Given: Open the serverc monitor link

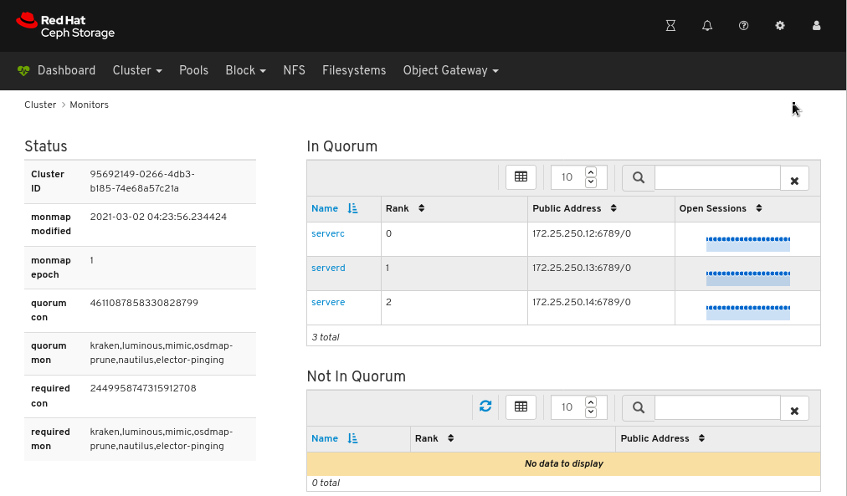Looking at the screenshot, I should [x=328, y=233].
